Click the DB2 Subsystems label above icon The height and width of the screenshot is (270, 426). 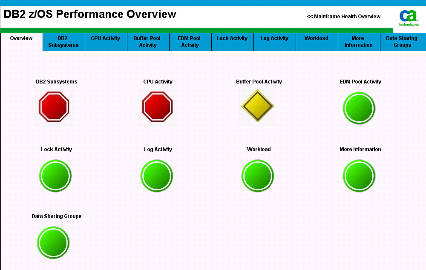[x=57, y=82]
